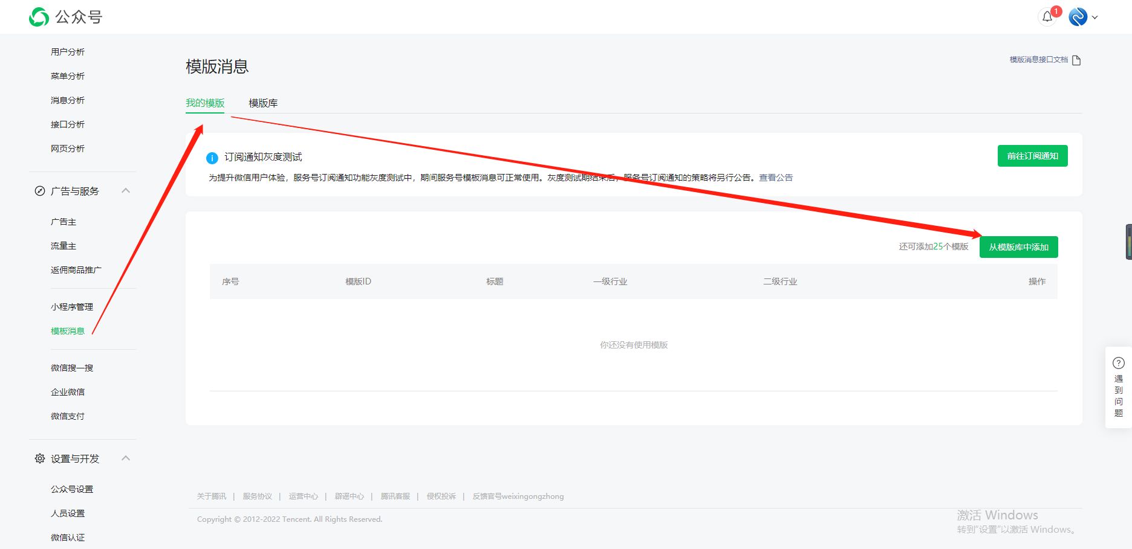Click the question mark icon in 遇到问题 panel

(1118, 362)
